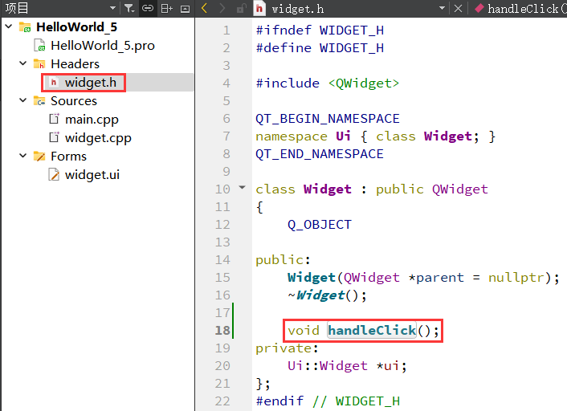Select the HelloWorld_5 project folder
This screenshot has height=411, width=567.
tap(76, 26)
